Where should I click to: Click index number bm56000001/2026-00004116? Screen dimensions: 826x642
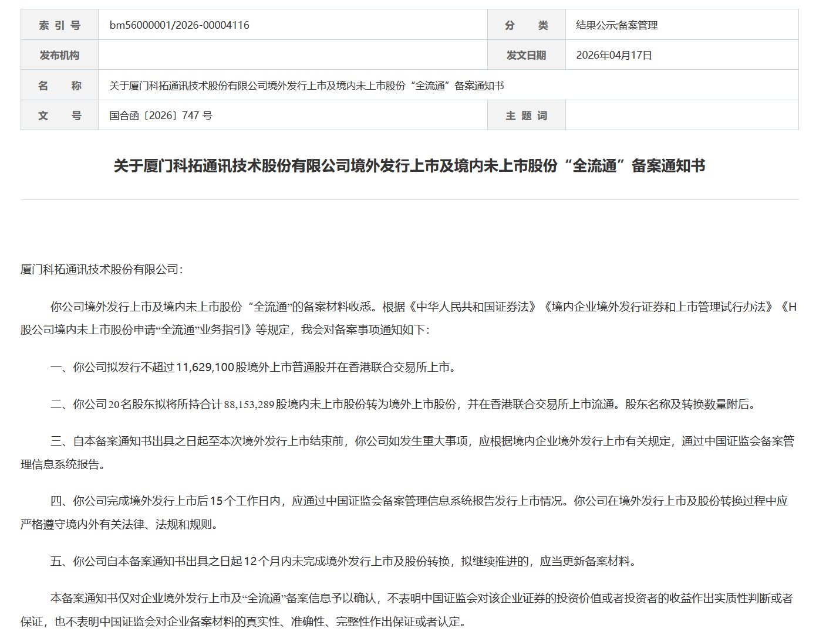click(179, 25)
